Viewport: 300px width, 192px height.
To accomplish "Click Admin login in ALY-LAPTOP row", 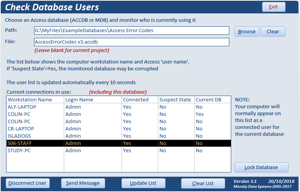I will (73, 107).
